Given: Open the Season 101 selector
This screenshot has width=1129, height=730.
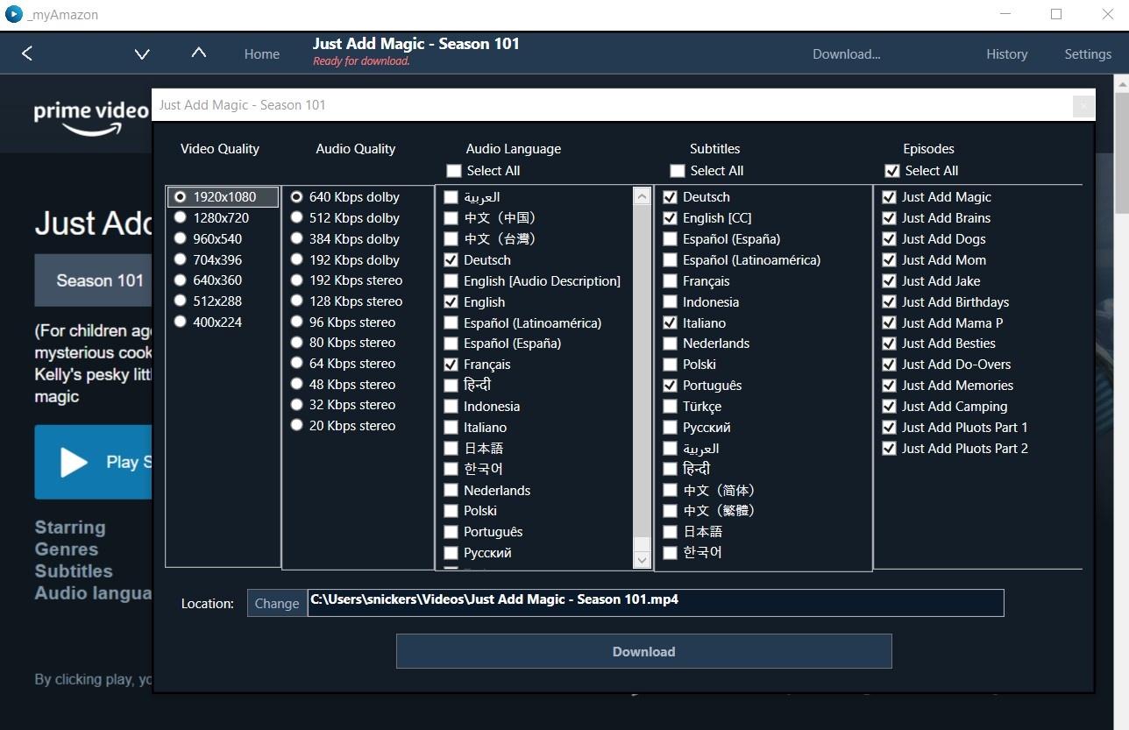Looking at the screenshot, I should pyautogui.click(x=93, y=280).
